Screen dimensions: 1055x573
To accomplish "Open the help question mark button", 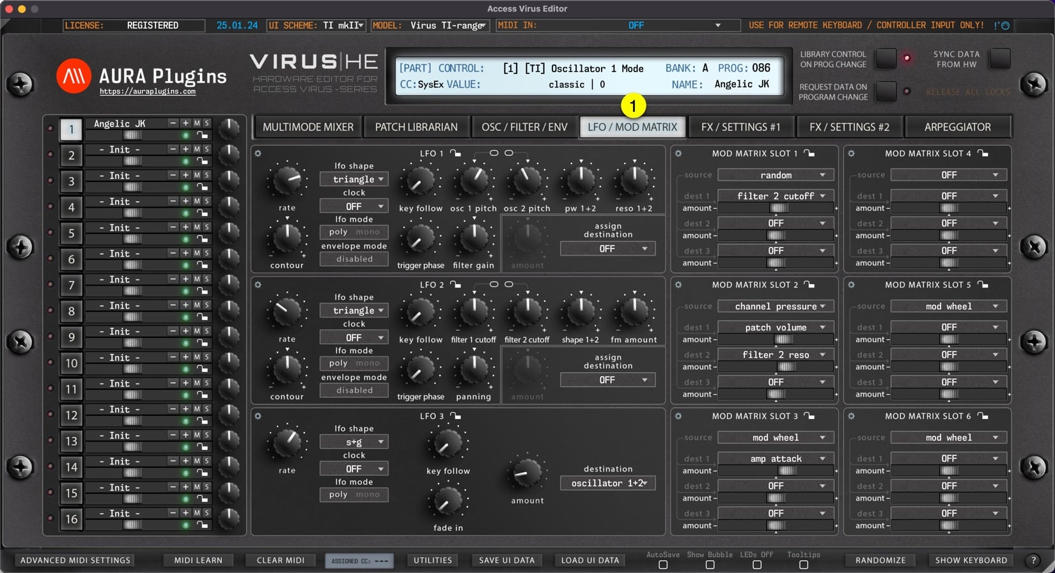I will (1033, 560).
